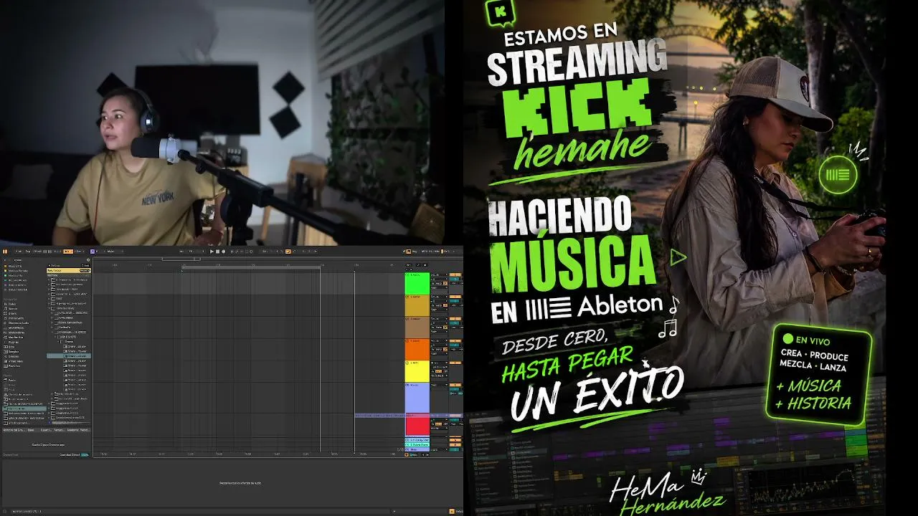This screenshot has width=918, height=516.
Task: Toggle the orange Loop switch
Action: pos(288,252)
